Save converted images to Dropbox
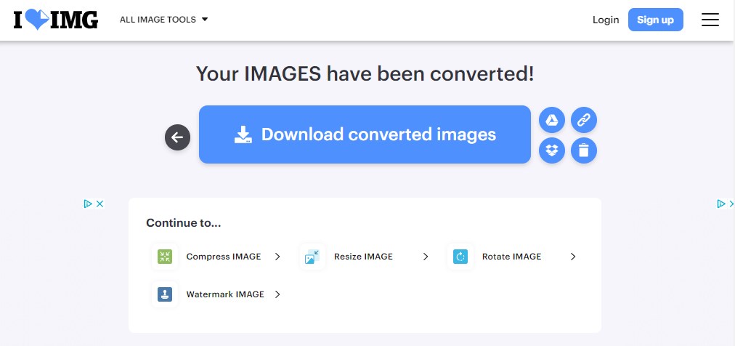Viewport: 735px width, 346px height. coord(552,150)
